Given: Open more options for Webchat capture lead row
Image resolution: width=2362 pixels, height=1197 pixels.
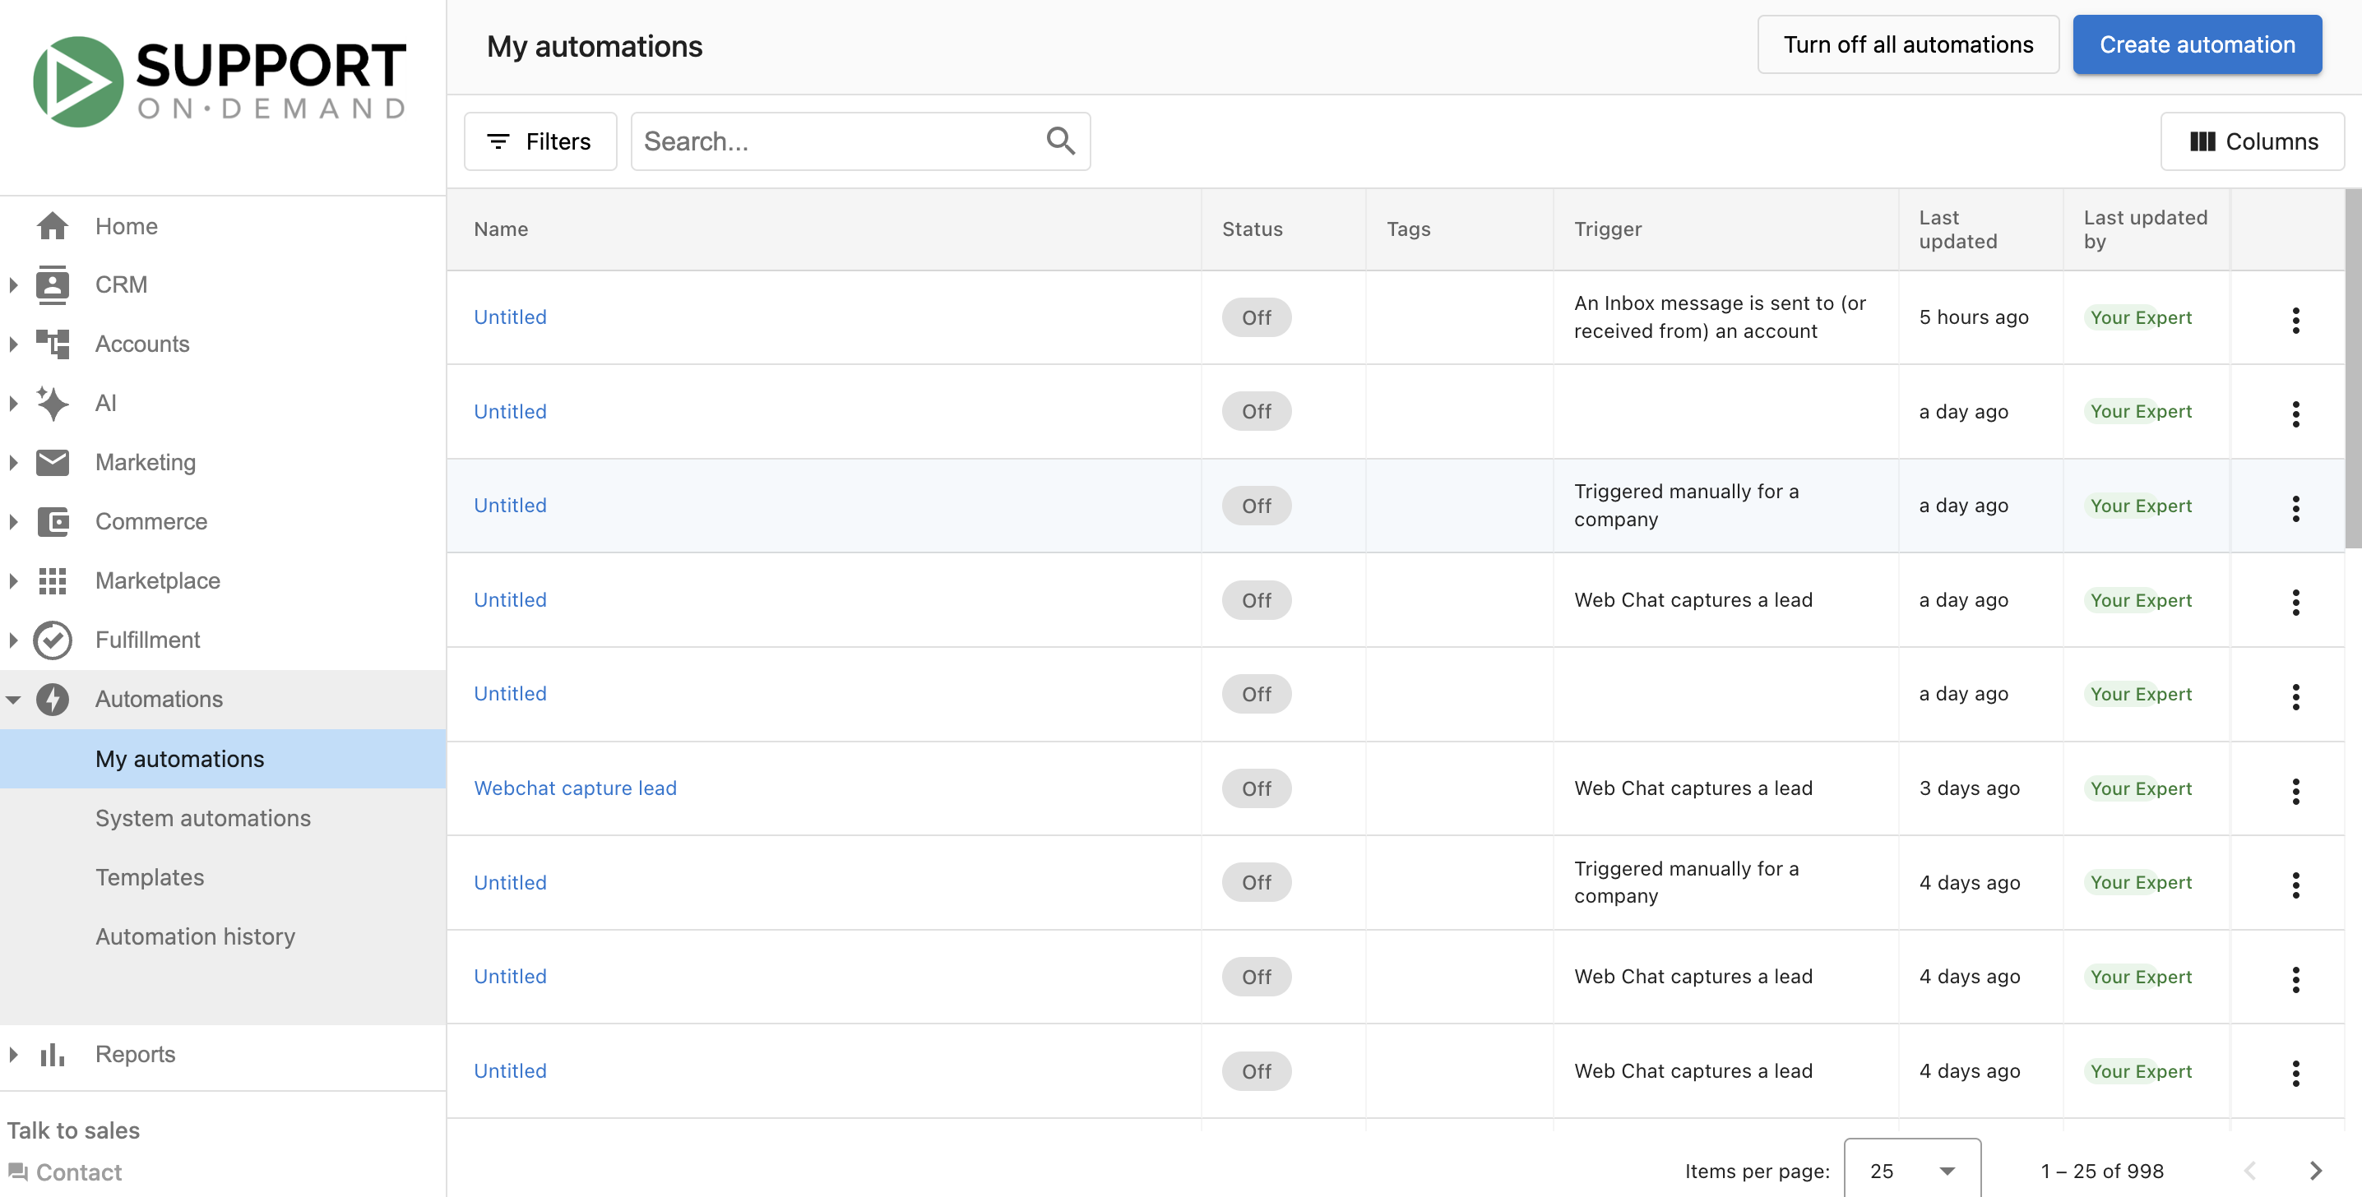Looking at the screenshot, I should tap(2295, 791).
